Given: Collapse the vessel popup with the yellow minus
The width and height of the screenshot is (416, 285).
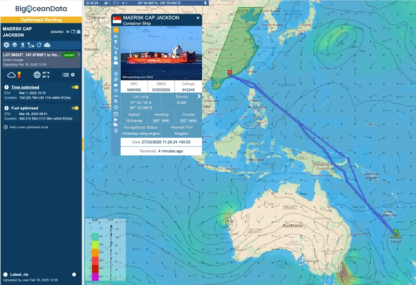Looking at the screenshot, I should pos(116,30).
